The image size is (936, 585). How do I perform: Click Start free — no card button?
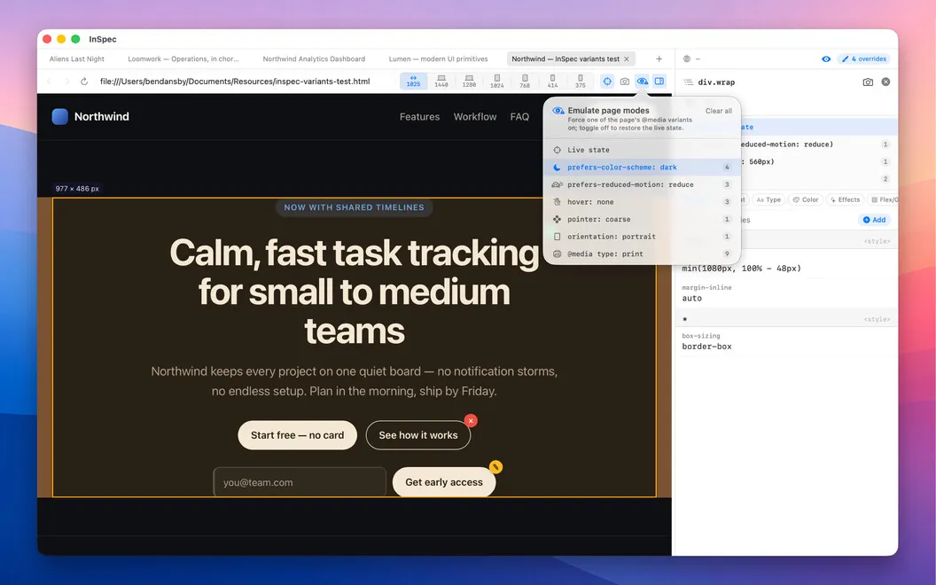coord(297,435)
